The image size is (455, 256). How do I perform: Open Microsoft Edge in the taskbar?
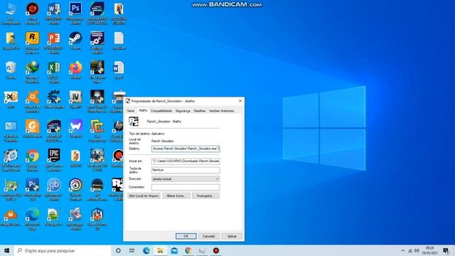coord(146,250)
